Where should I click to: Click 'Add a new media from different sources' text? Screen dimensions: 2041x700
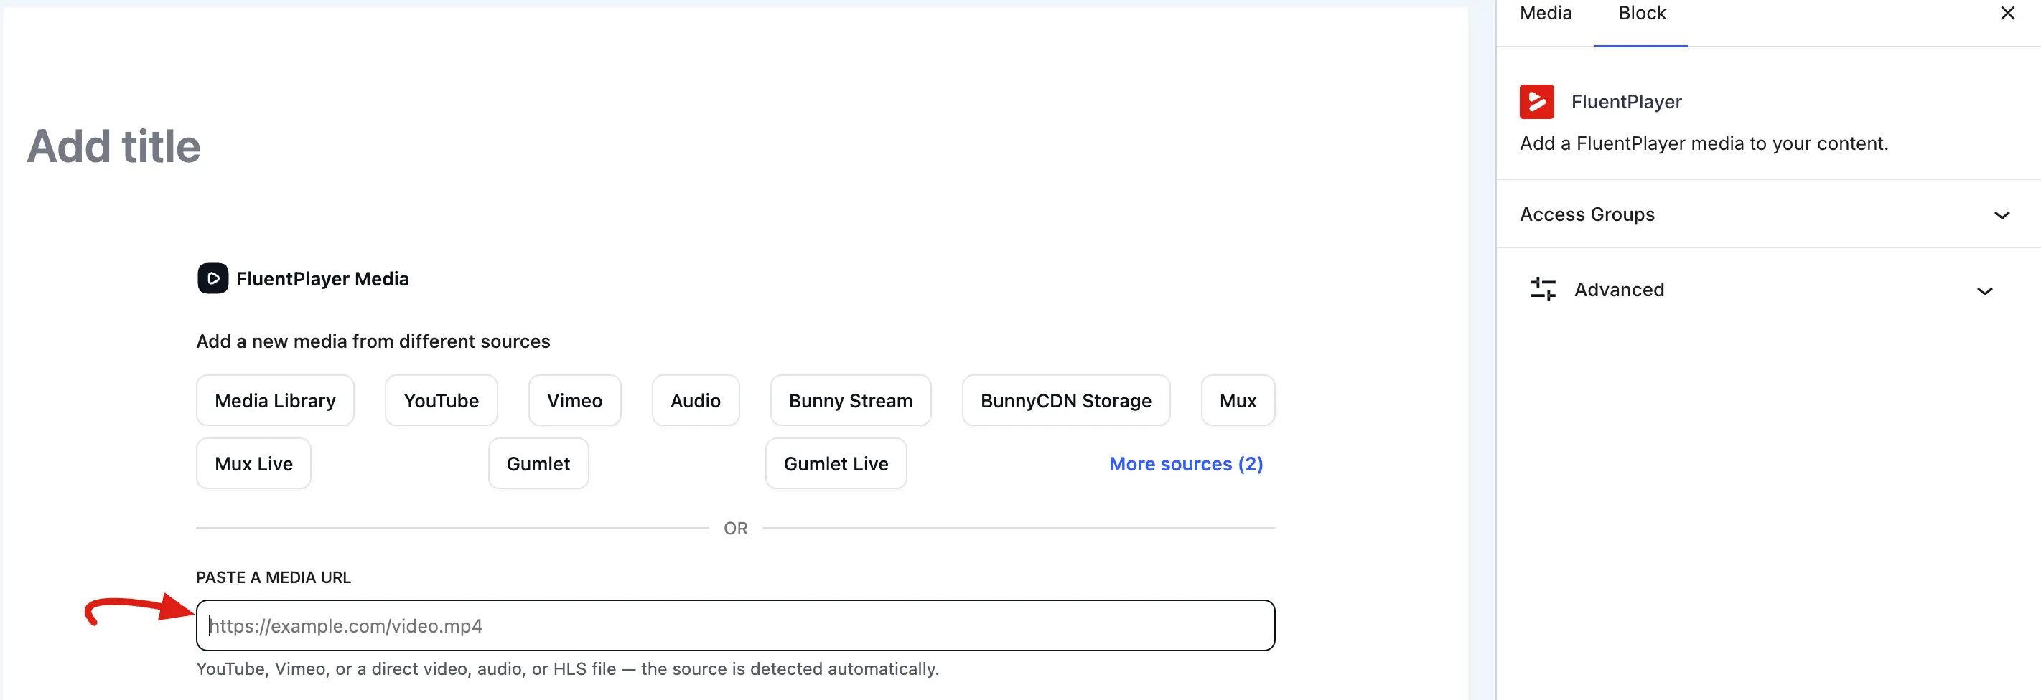[373, 341]
